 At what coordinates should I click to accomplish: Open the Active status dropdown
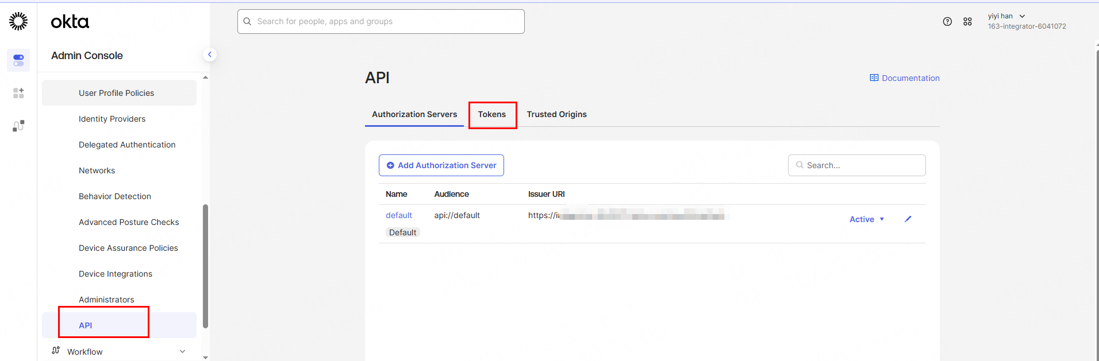click(866, 219)
